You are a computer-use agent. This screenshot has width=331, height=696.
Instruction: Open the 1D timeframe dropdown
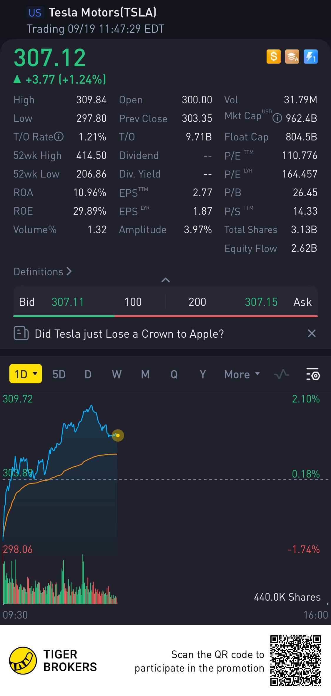tap(26, 374)
